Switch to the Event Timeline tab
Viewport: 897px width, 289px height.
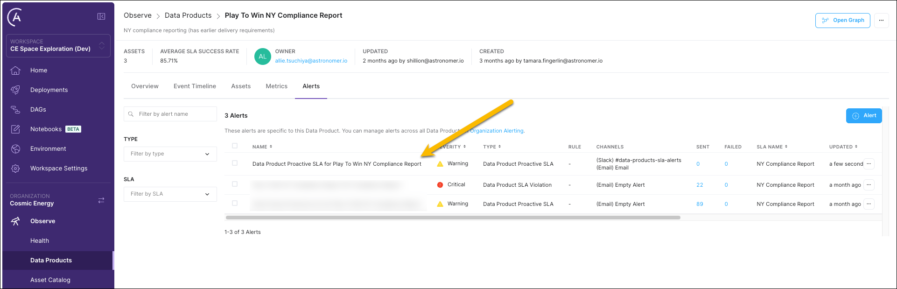195,86
